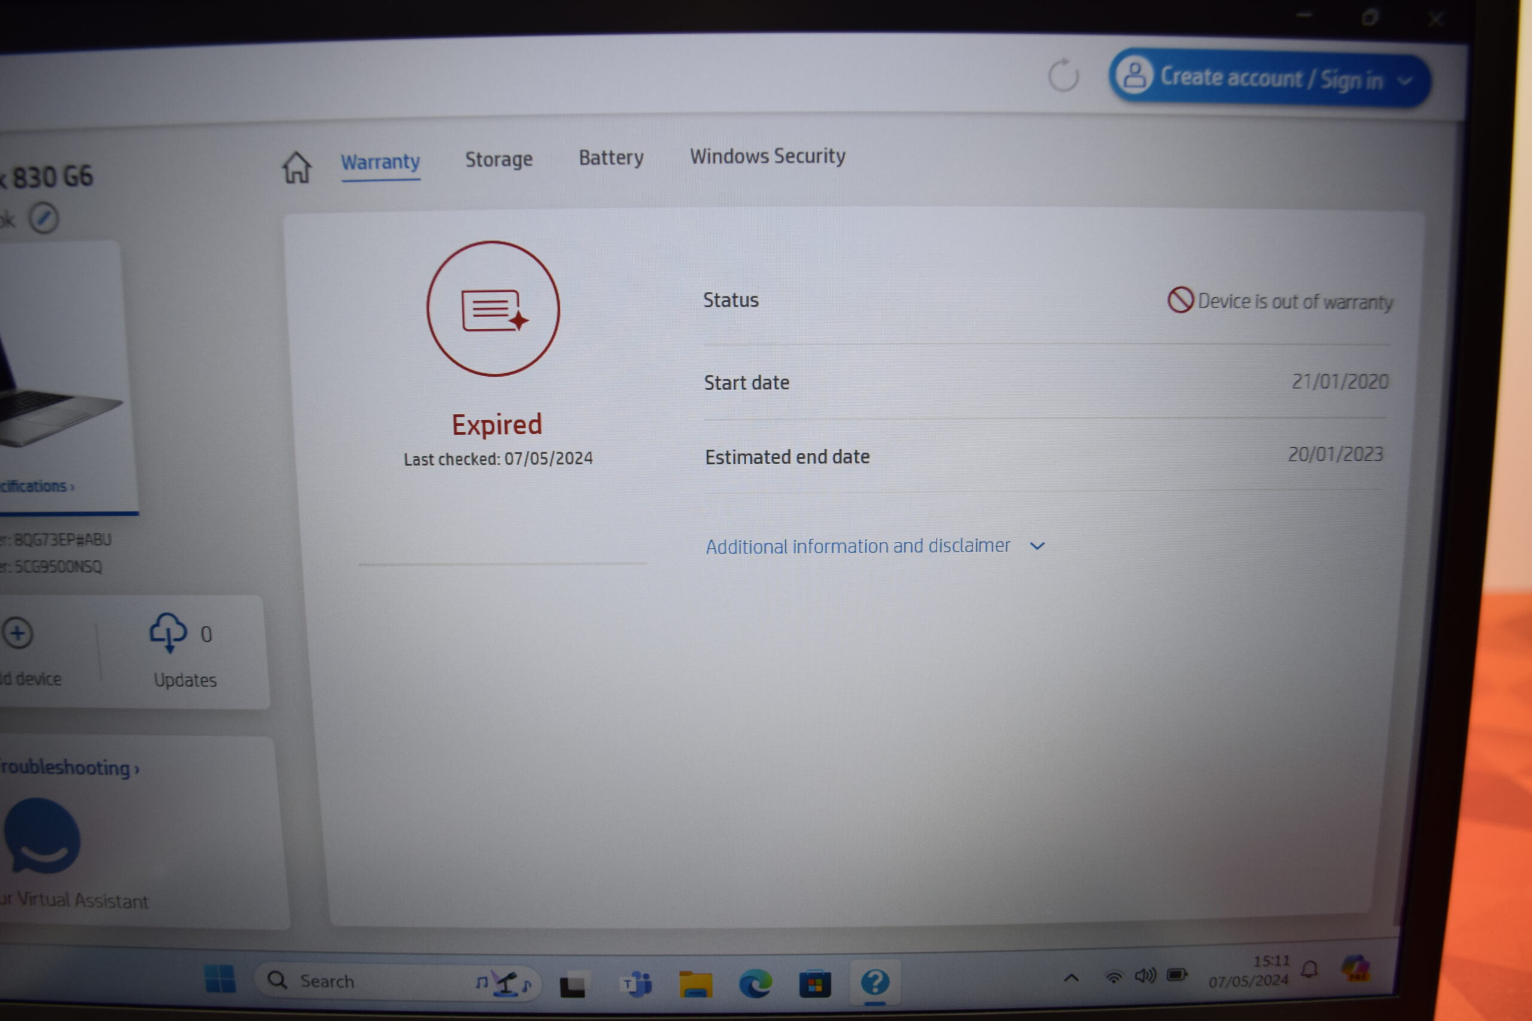Launch Microsoft Edge from taskbar

coord(755,984)
